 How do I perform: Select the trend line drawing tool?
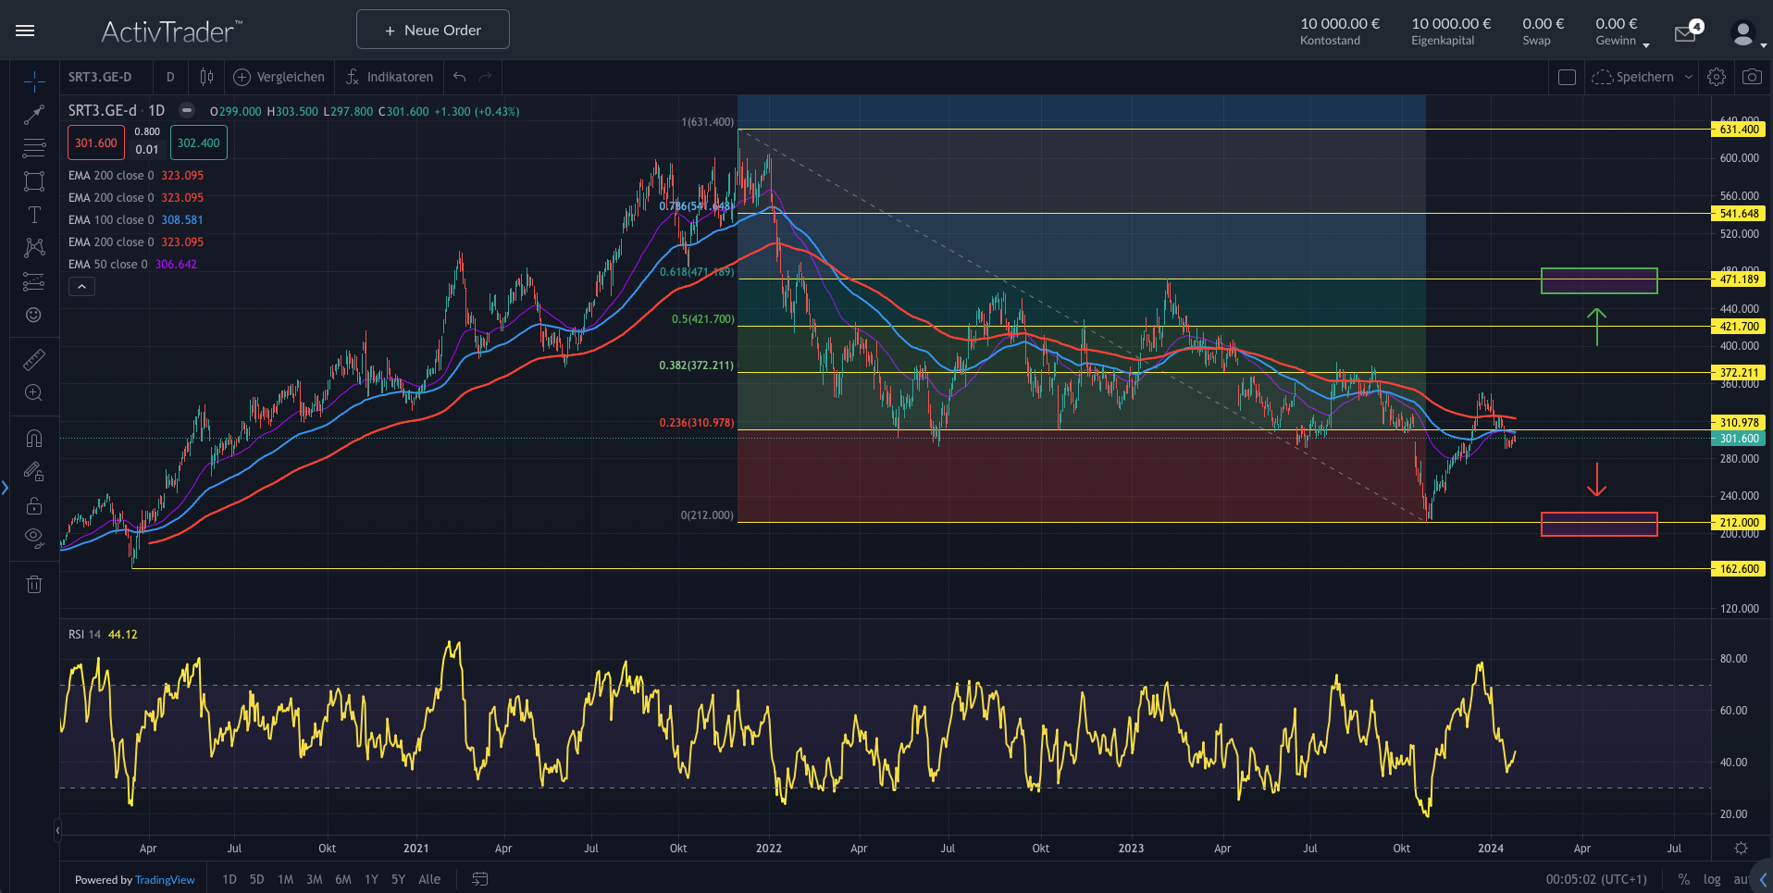[34, 115]
